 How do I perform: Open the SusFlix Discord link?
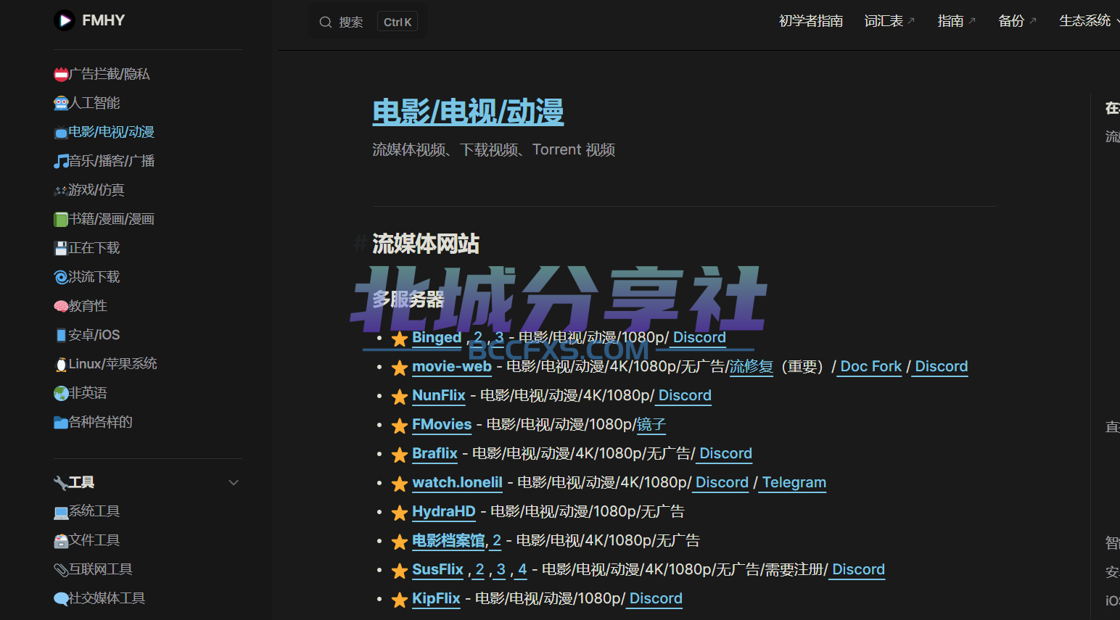click(858, 569)
